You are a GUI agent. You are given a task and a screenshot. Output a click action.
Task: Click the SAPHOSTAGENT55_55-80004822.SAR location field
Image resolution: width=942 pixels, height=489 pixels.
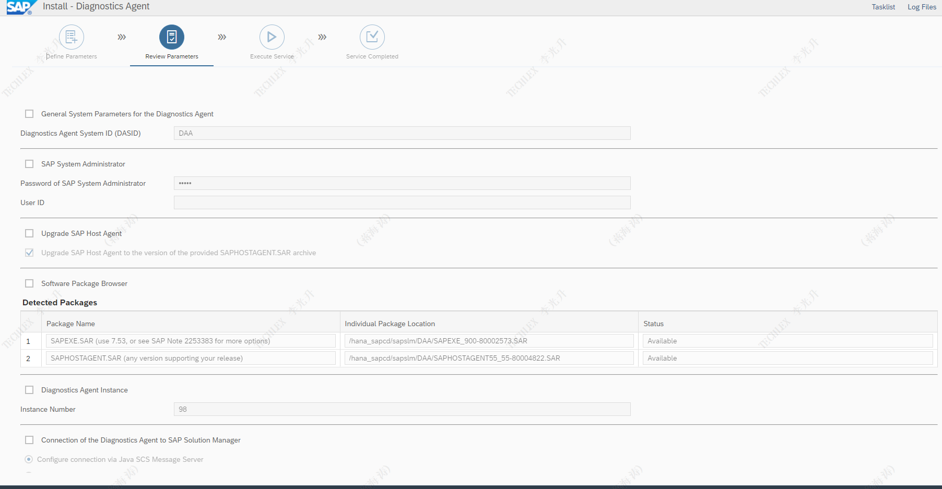(x=489, y=358)
